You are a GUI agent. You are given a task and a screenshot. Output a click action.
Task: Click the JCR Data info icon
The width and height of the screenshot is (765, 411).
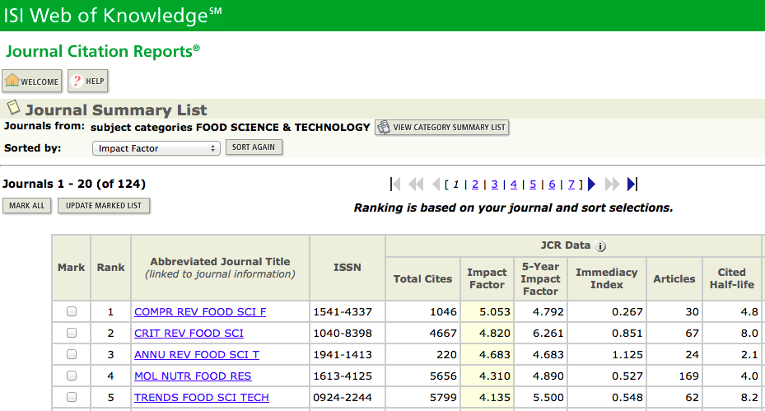(600, 245)
